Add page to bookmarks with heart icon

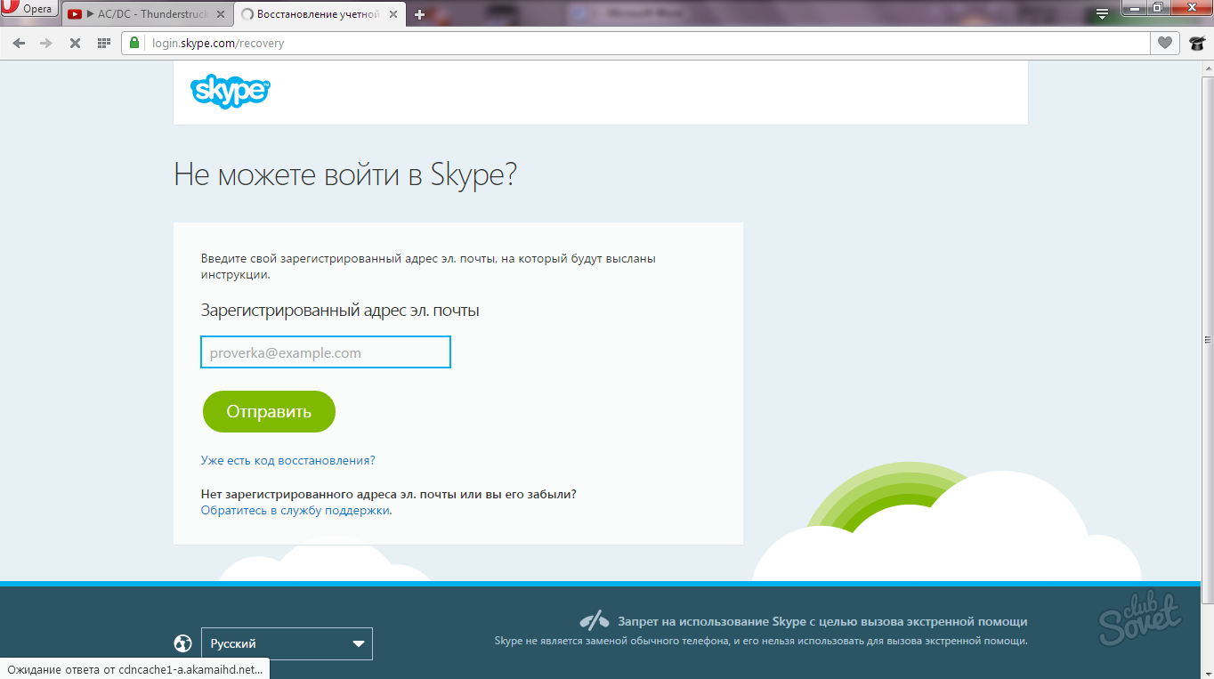tap(1163, 43)
